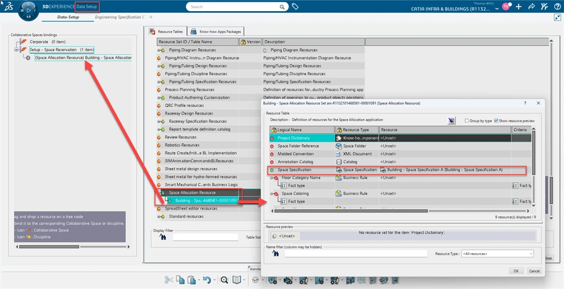Select Corporate (0 item) tree node
This screenshot has width=564, height=289.
click(48, 42)
